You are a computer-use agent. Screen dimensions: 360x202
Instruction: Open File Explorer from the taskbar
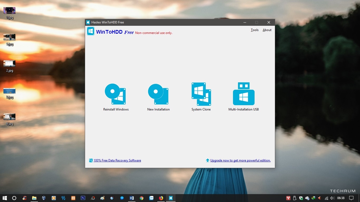click(x=34, y=198)
